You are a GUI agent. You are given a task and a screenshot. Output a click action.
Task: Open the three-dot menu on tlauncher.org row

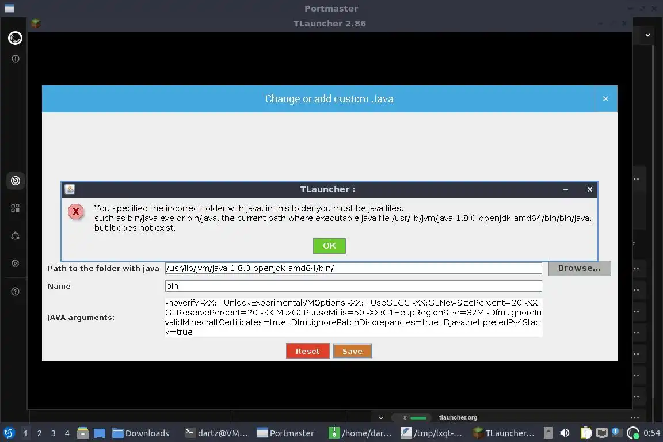[635, 417]
